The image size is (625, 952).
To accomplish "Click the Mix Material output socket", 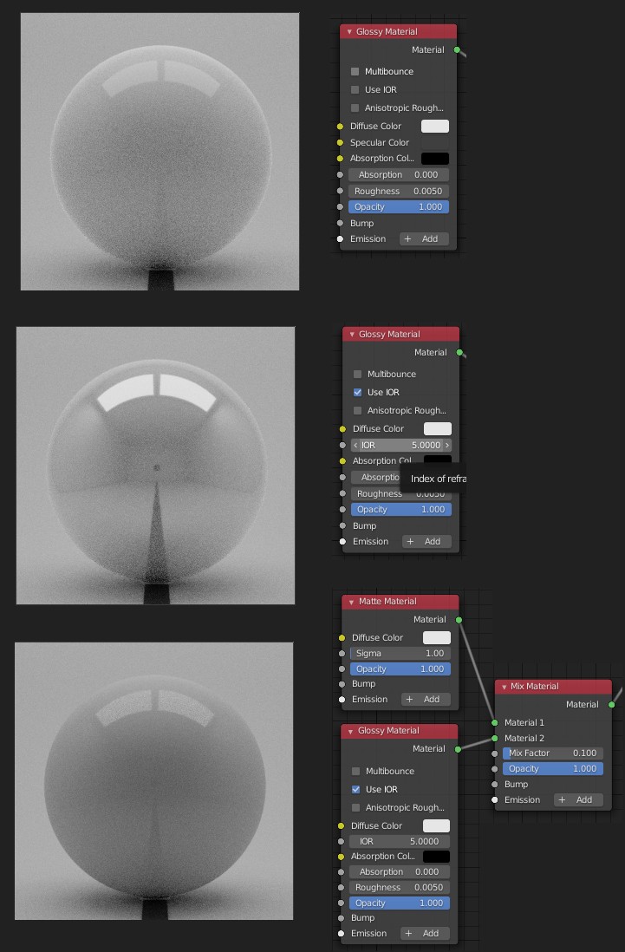I will [x=611, y=704].
